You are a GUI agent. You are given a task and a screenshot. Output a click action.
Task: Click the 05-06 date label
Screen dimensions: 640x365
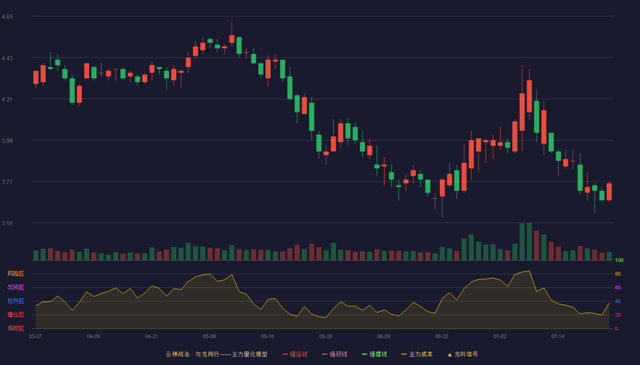pyautogui.click(x=209, y=336)
